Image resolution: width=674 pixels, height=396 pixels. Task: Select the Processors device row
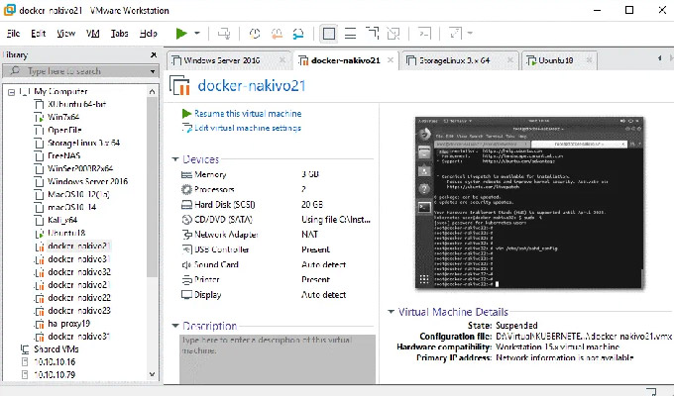click(x=277, y=189)
